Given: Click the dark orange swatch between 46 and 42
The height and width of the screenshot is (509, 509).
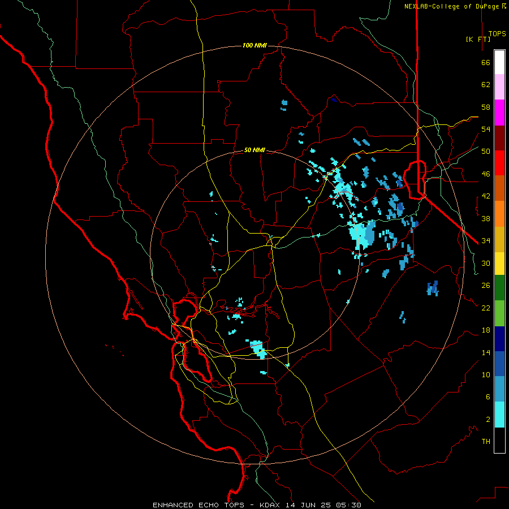Looking at the screenshot, I should coord(499,188).
